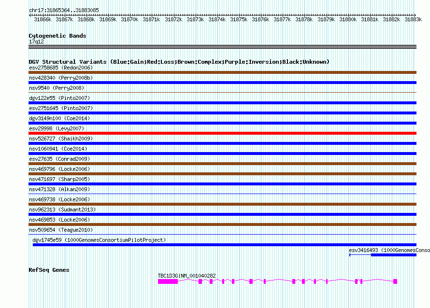Open the nsv428340 (Perry2008b) variant label
Viewport: 430px width, 308px height.
(x=61, y=78)
